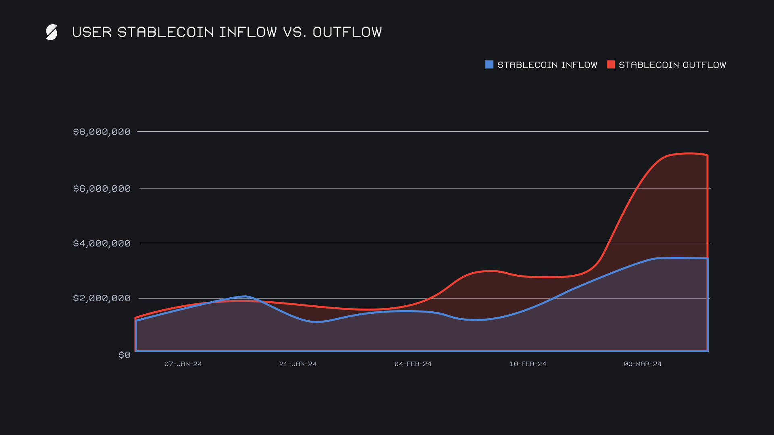
Task: Click the $4,000,000 y-axis label
Action: point(102,243)
